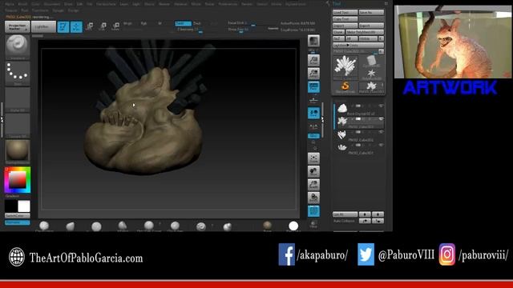Select SimpleBrush tool thumbnail
Screen dimensions: 513x288
pyautogui.click(x=345, y=87)
